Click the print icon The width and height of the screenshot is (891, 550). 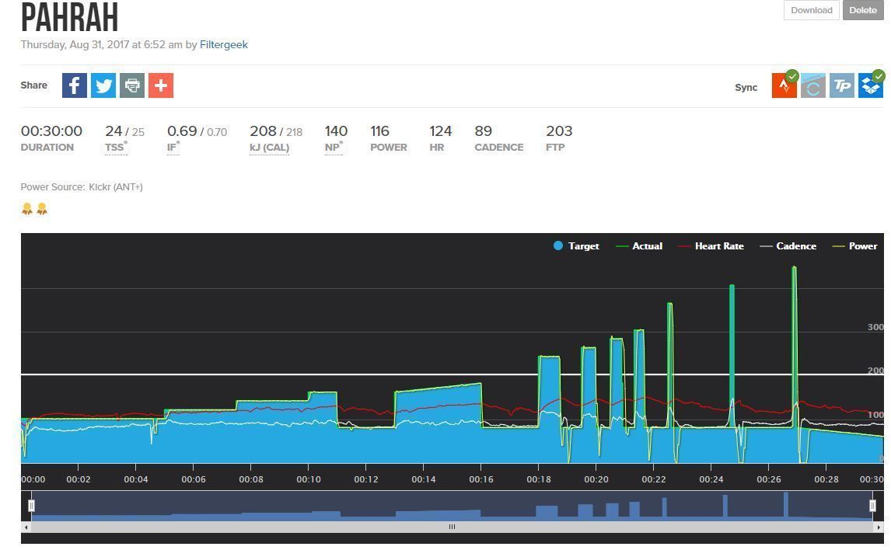(132, 85)
